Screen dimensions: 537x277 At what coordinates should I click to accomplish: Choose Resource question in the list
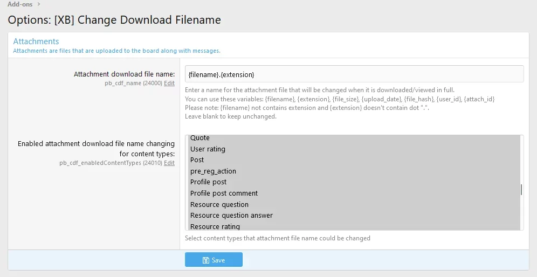click(219, 205)
